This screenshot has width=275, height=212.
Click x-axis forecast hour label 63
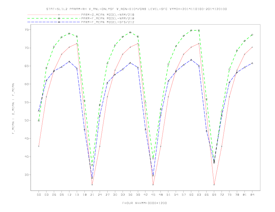coord(199,195)
